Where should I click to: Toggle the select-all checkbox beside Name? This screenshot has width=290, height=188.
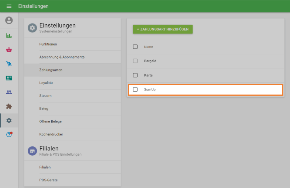(135, 47)
